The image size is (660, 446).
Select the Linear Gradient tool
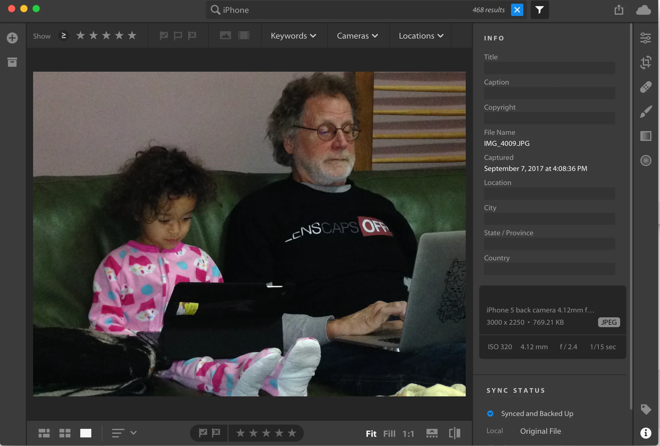pos(646,136)
